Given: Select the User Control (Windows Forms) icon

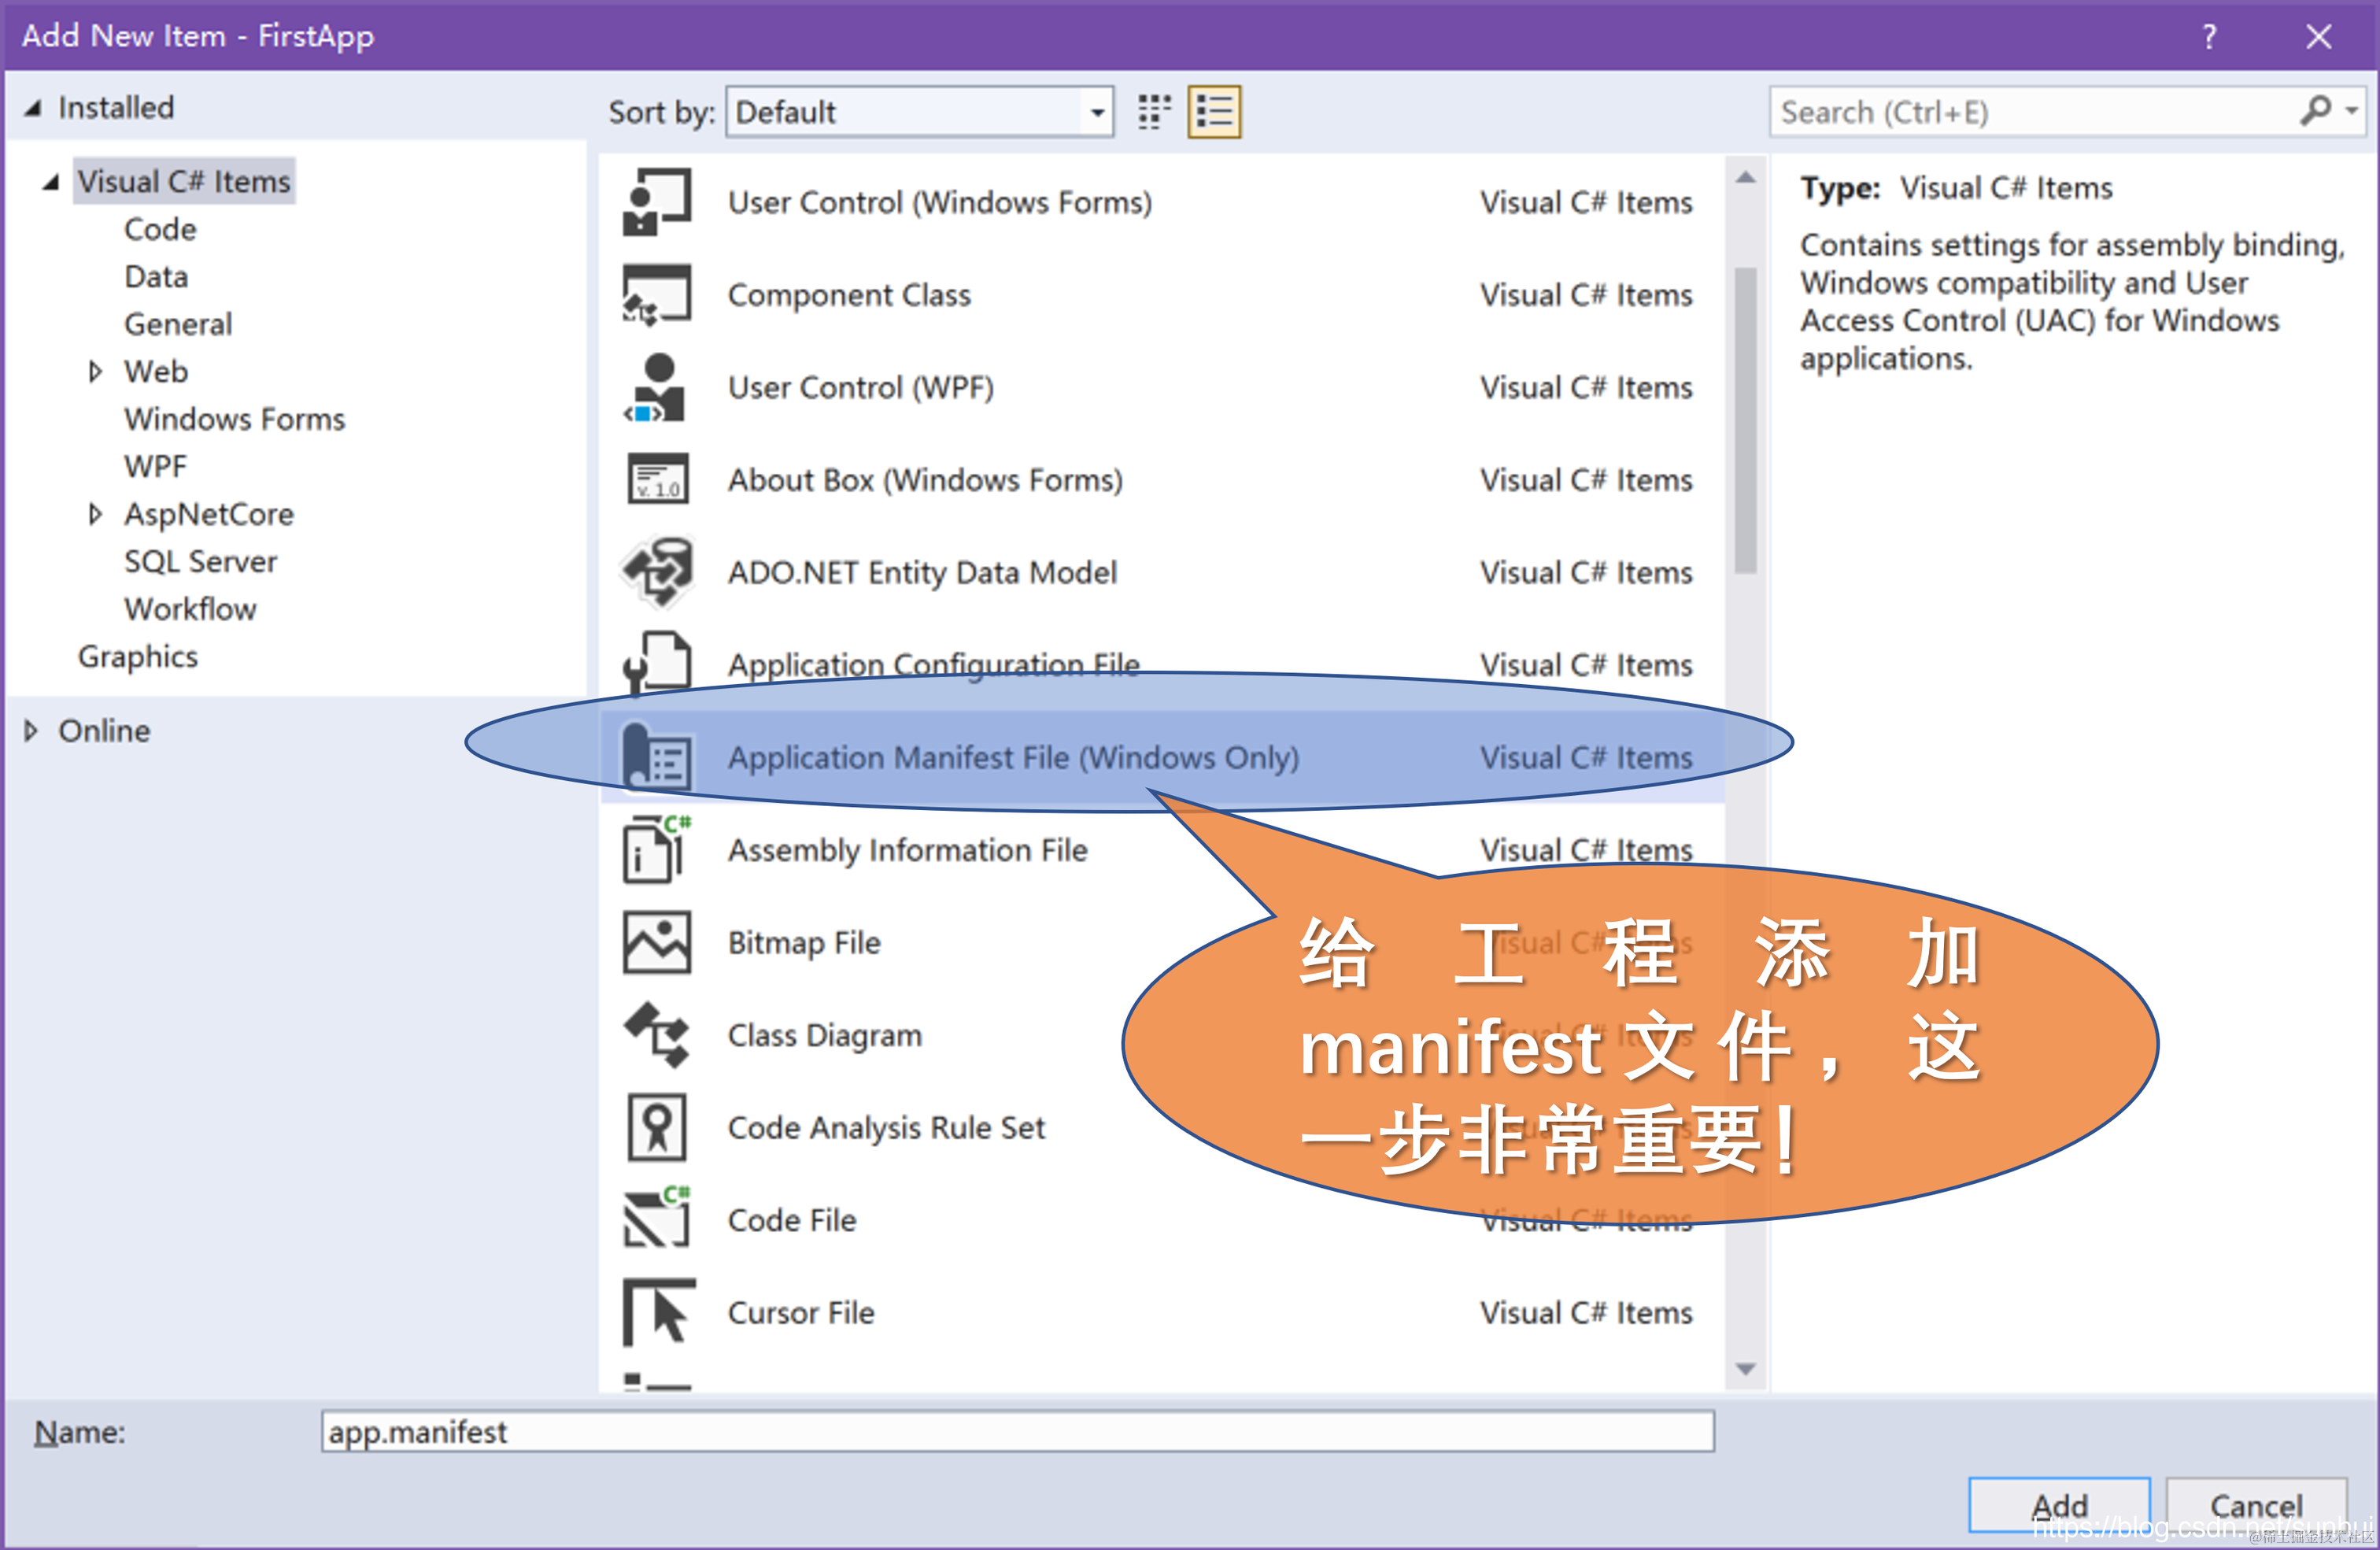Looking at the screenshot, I should pyautogui.click(x=656, y=202).
